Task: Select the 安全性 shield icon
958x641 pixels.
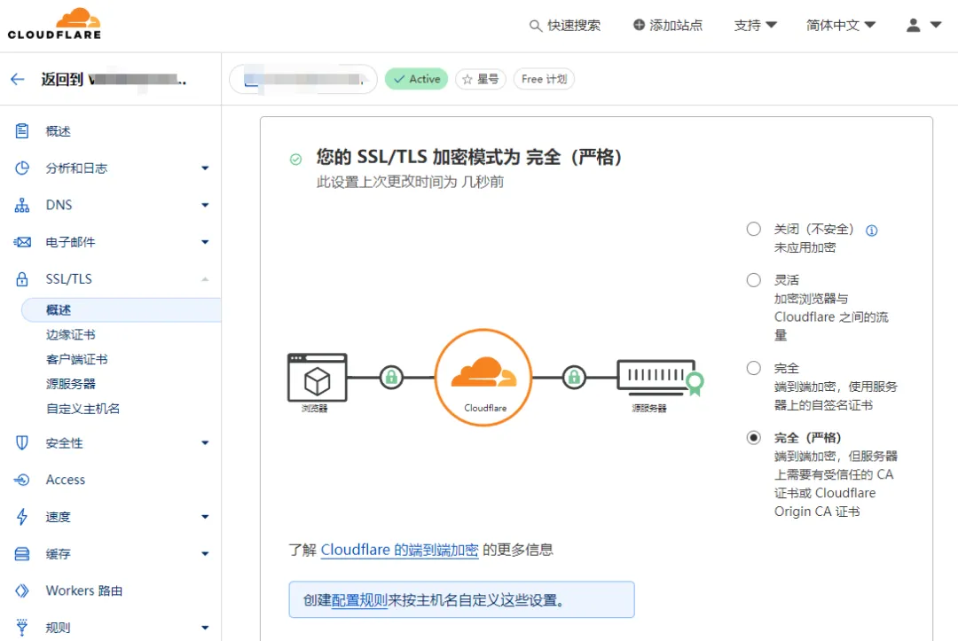Action: click(x=21, y=442)
